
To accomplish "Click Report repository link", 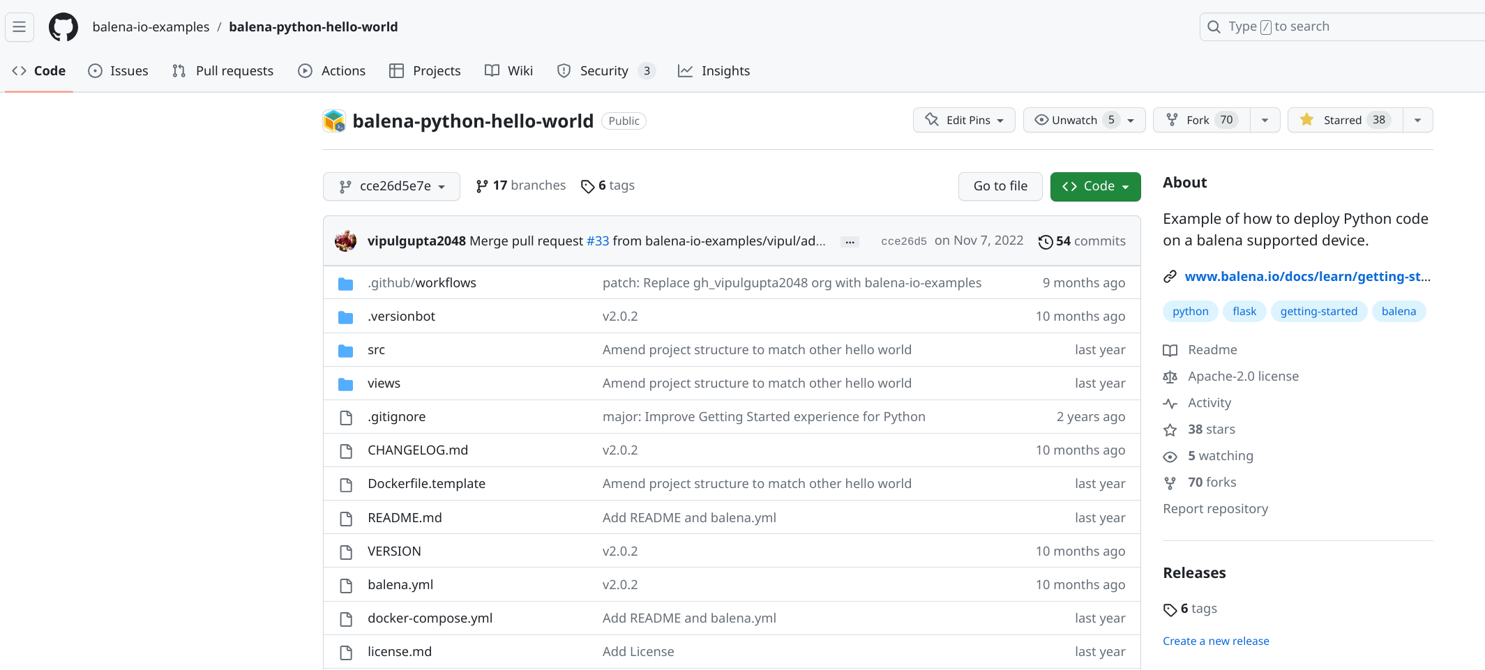I will coord(1215,509).
